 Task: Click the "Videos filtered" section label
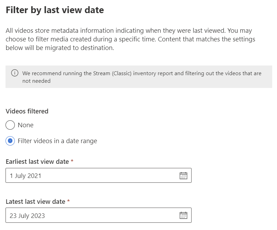click(x=27, y=111)
